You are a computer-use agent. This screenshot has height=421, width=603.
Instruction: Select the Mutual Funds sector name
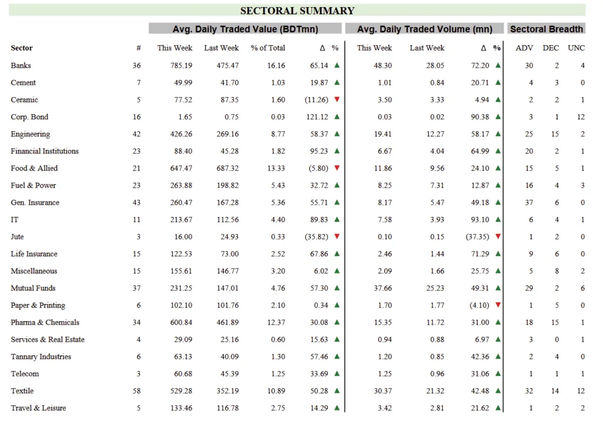click(x=33, y=288)
